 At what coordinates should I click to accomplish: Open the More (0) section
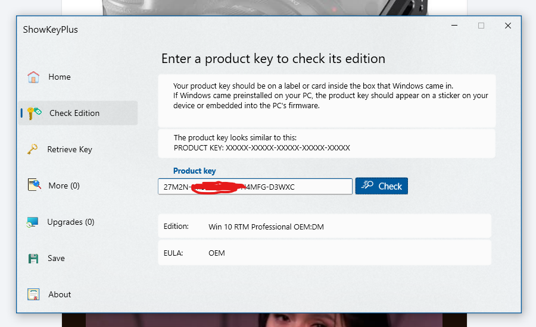coord(78,185)
